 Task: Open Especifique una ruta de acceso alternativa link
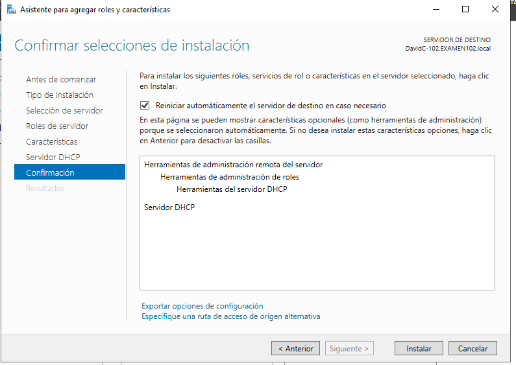click(230, 316)
